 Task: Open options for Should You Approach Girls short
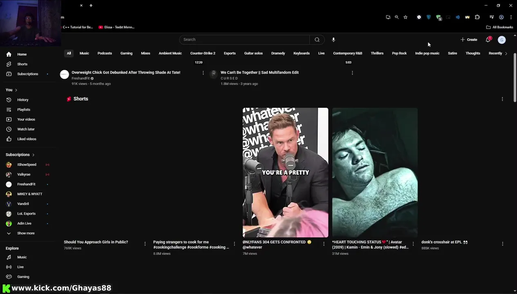click(x=145, y=244)
